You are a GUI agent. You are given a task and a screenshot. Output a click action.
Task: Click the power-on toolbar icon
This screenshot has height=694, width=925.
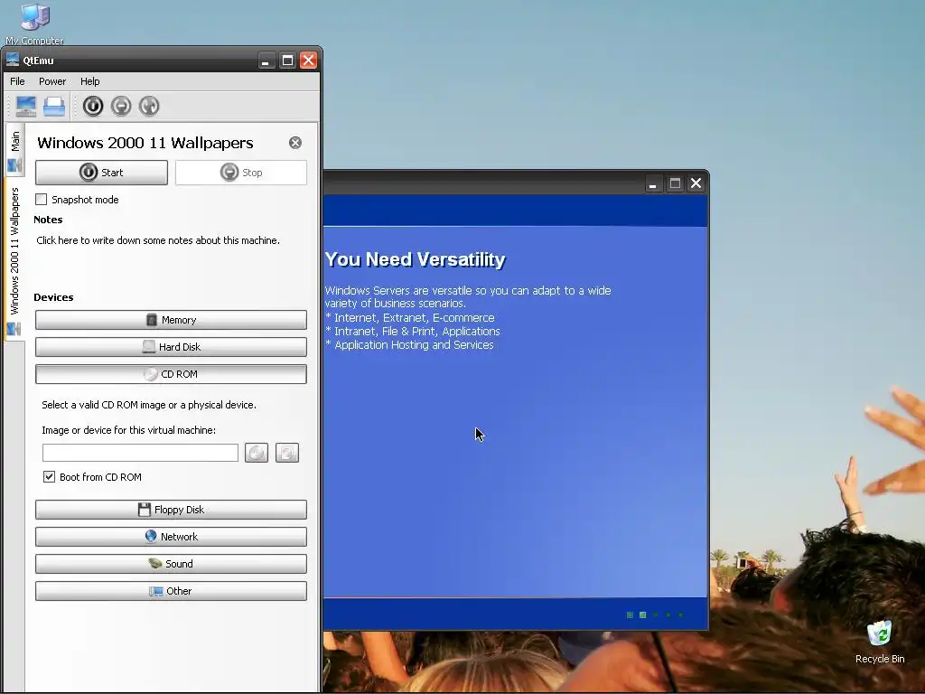coord(93,107)
